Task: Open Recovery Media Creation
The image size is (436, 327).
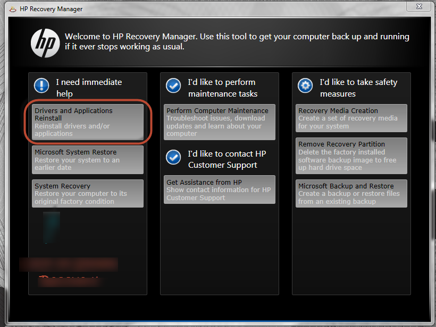Action: pos(351,118)
